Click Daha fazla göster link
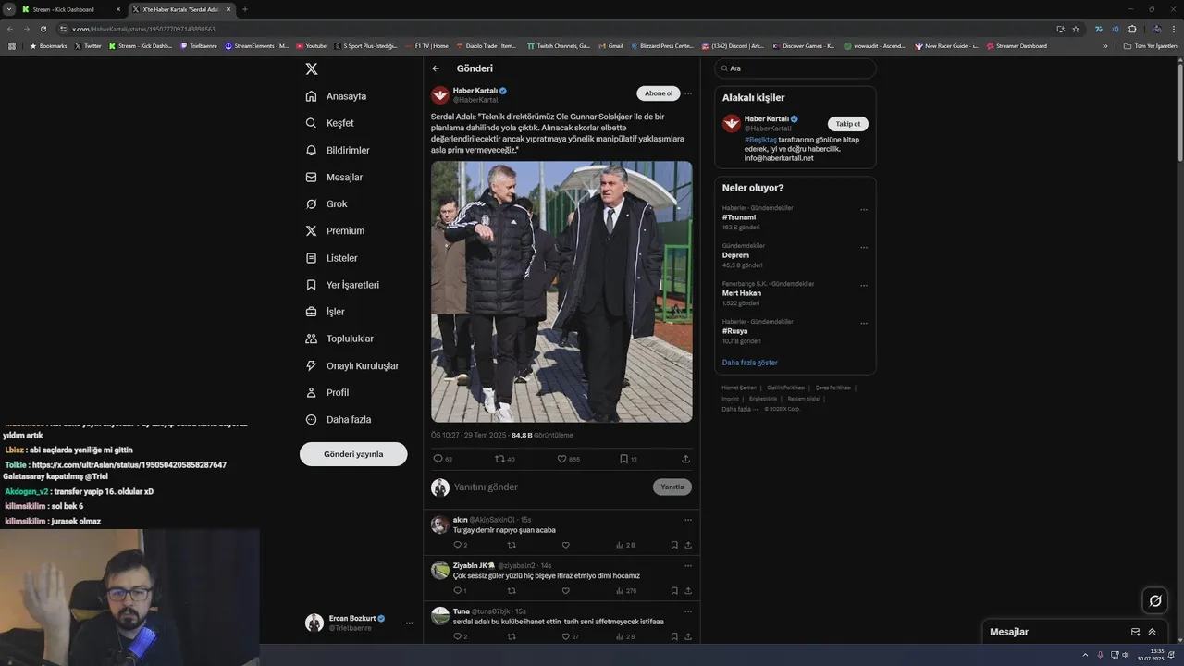Viewport: 1184px width, 666px height. click(750, 363)
